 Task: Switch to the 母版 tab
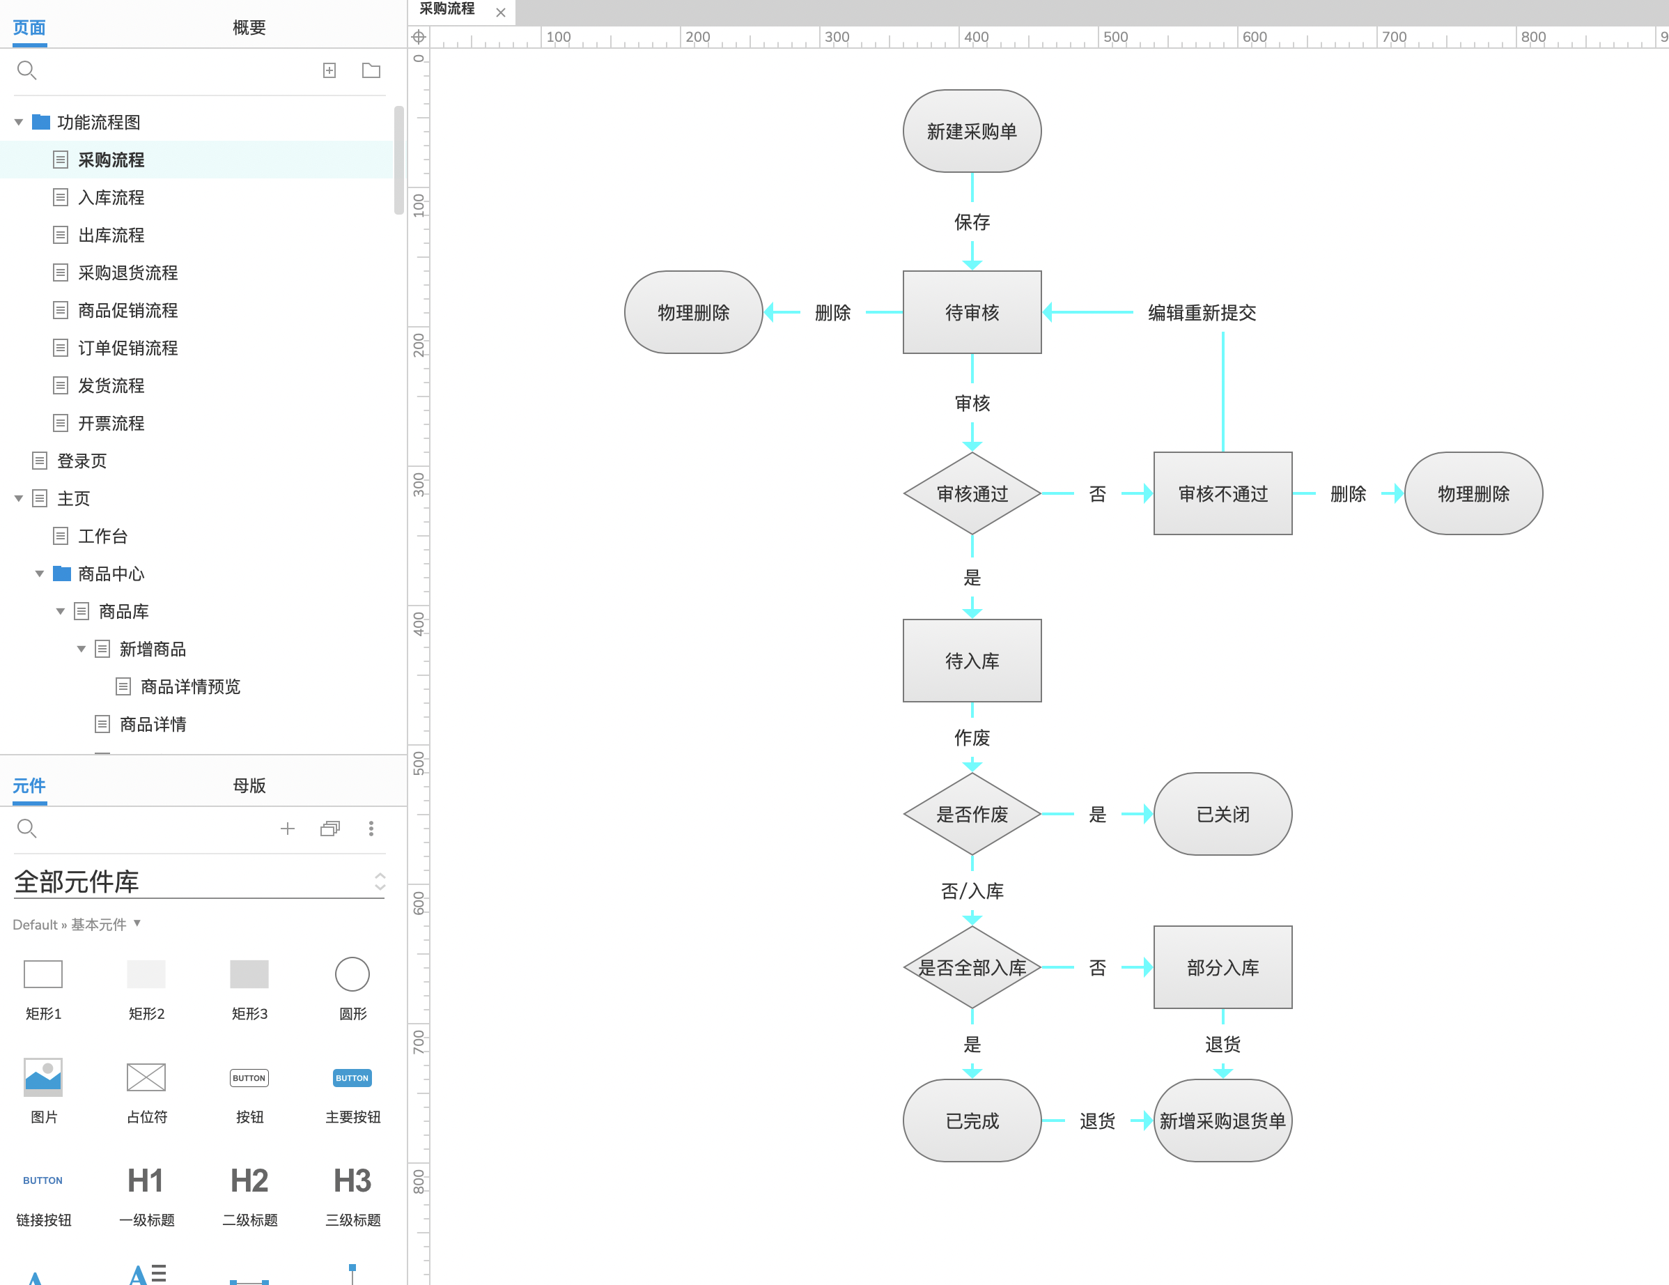(x=249, y=786)
